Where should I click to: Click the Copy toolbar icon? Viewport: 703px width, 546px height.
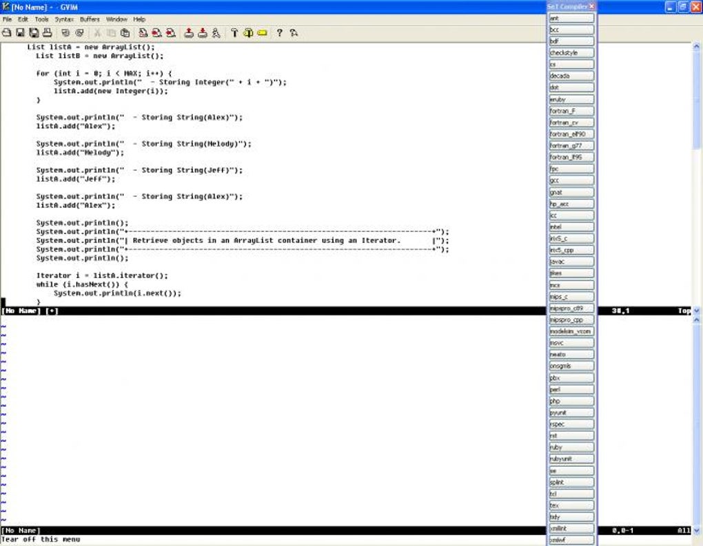[111, 32]
